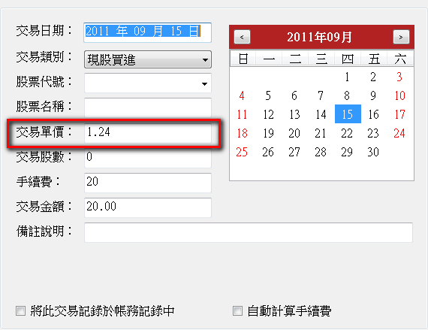
Task: Select day 7 in the calendar
Action: pos(321,95)
